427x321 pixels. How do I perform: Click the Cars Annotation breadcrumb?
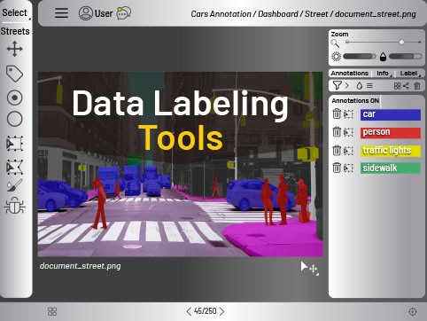coord(221,14)
